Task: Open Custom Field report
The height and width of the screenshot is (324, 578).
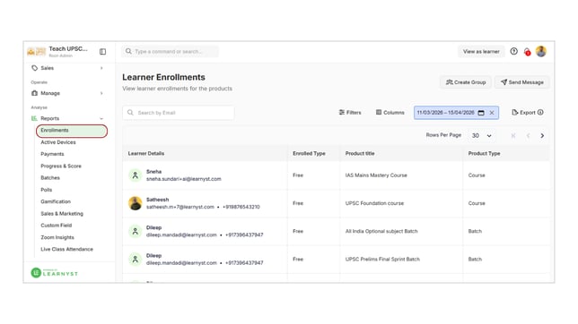Action: click(57, 226)
